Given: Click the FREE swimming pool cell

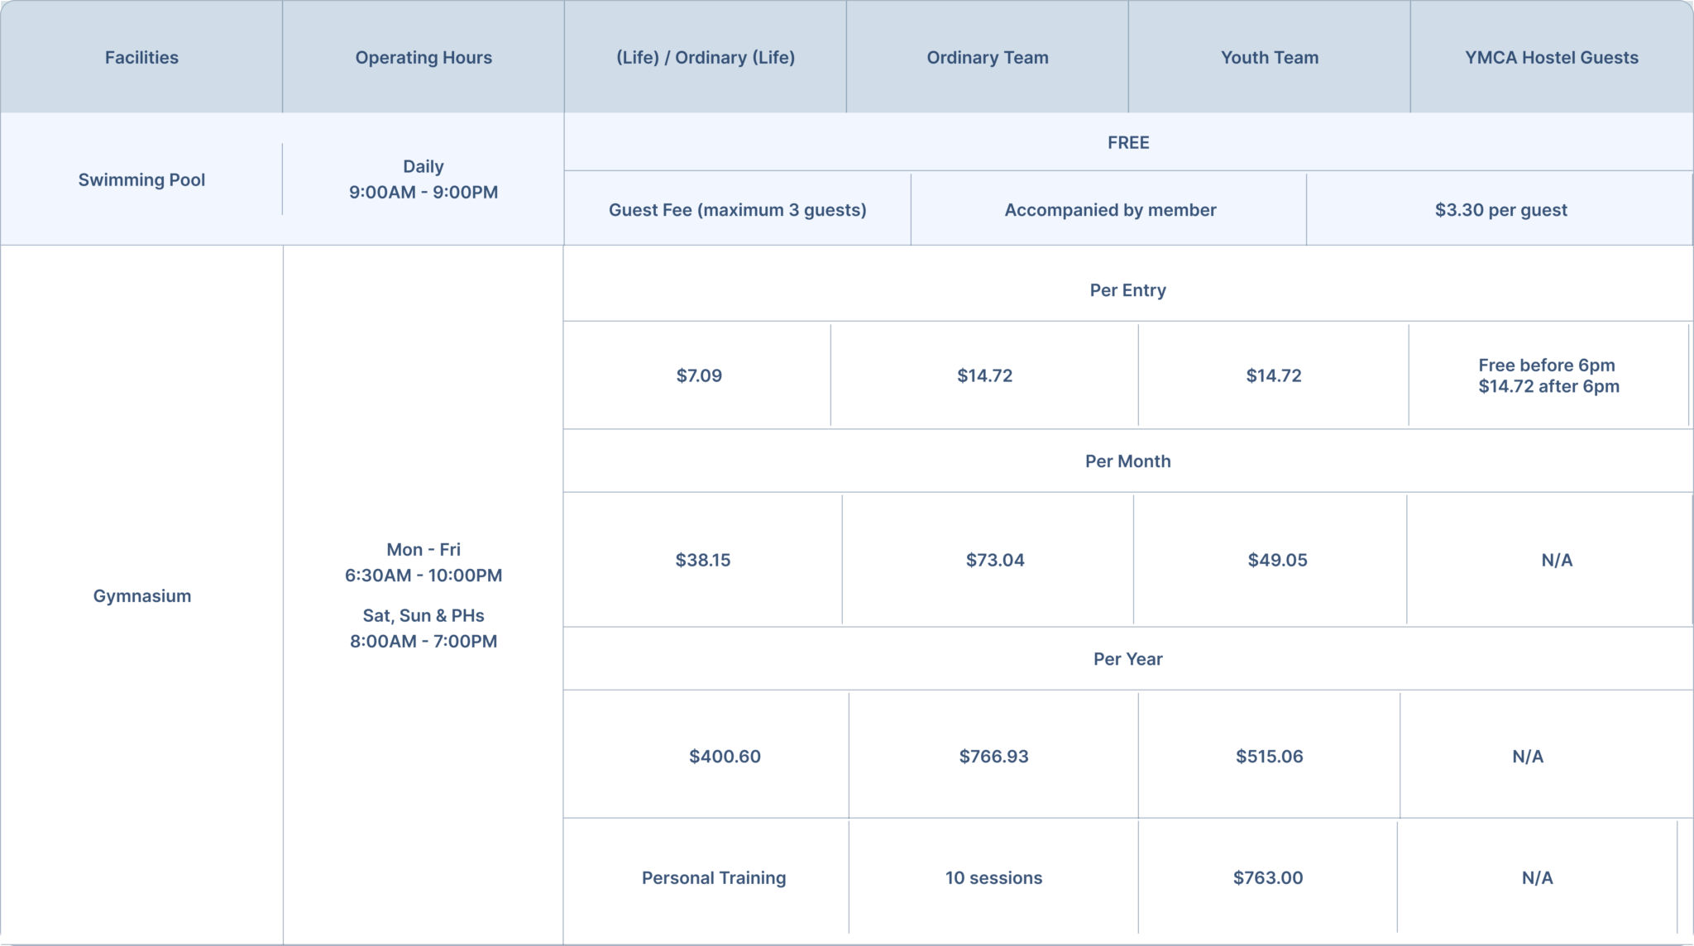Looking at the screenshot, I should point(1128,142).
